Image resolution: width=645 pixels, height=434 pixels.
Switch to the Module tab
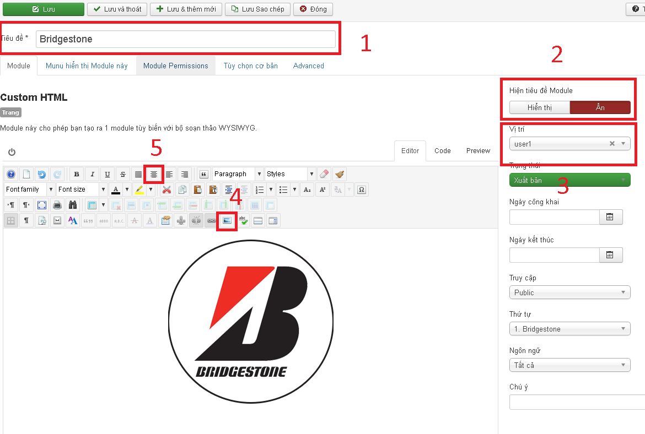tap(19, 66)
